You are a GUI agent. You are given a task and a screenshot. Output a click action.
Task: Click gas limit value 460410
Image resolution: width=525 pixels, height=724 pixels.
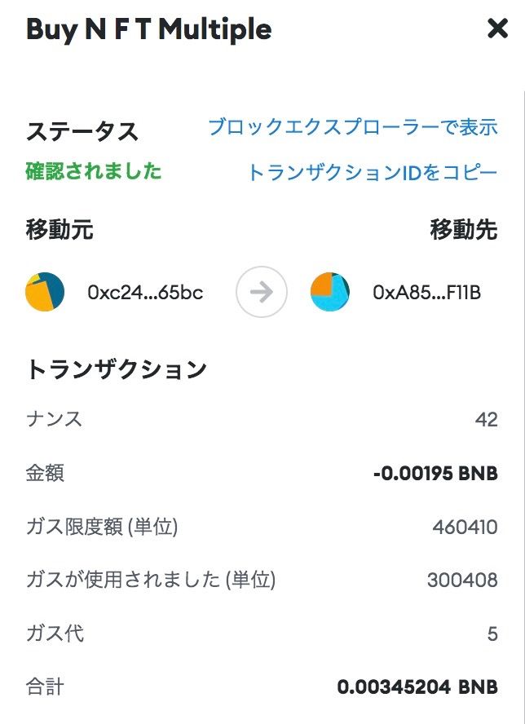tap(465, 528)
